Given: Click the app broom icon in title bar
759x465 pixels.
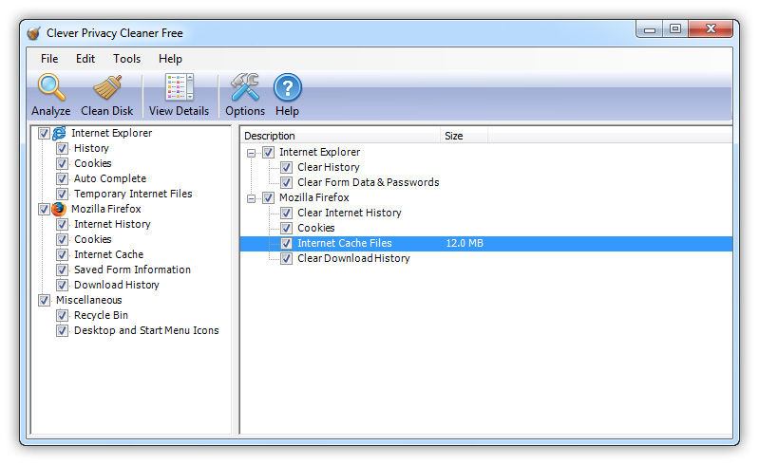Looking at the screenshot, I should pyautogui.click(x=33, y=33).
